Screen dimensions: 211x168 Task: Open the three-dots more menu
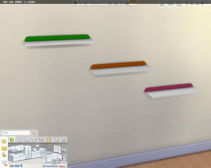[208, 3]
